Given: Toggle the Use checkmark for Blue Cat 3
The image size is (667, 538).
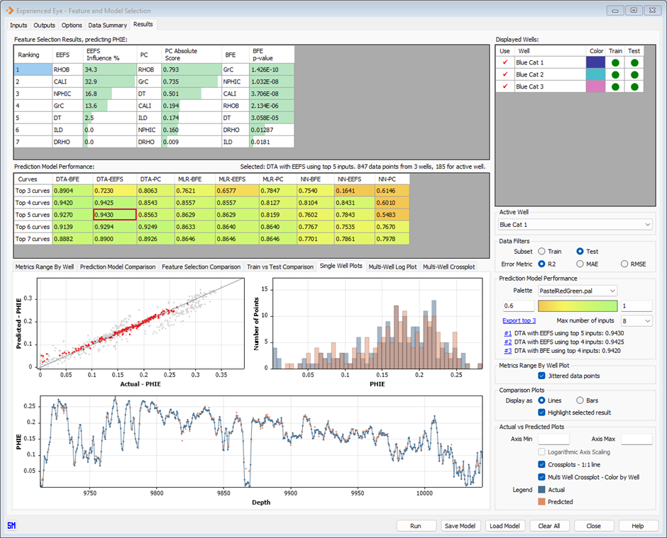Looking at the screenshot, I should click(x=505, y=86).
